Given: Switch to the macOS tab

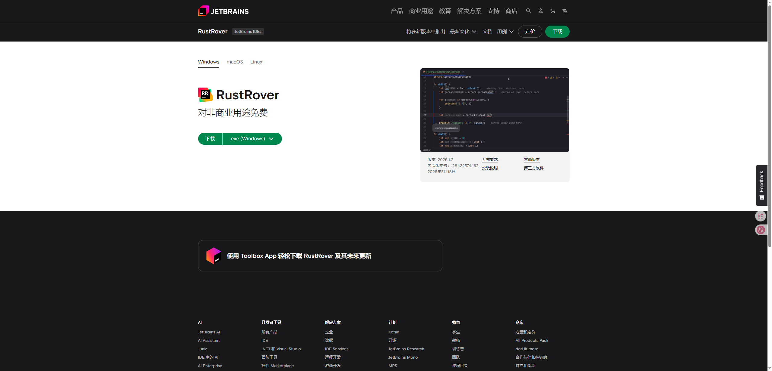Looking at the screenshot, I should click(x=235, y=62).
